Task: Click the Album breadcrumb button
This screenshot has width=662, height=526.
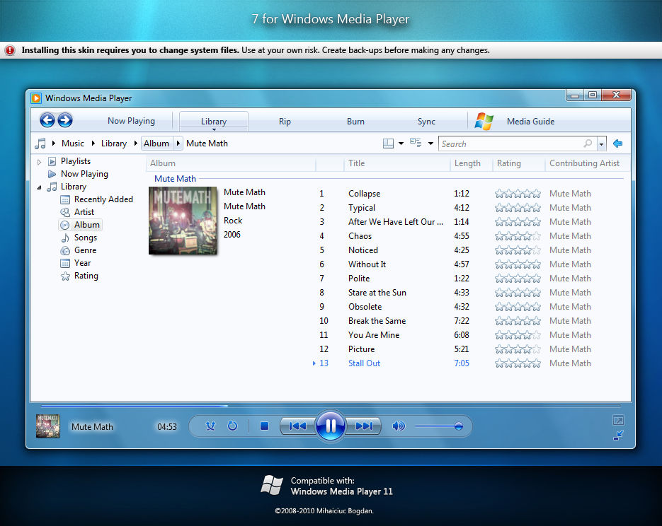Action: (x=156, y=144)
